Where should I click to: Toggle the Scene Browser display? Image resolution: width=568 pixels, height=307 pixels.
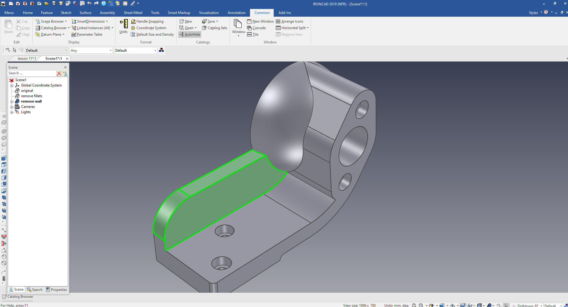click(x=51, y=21)
